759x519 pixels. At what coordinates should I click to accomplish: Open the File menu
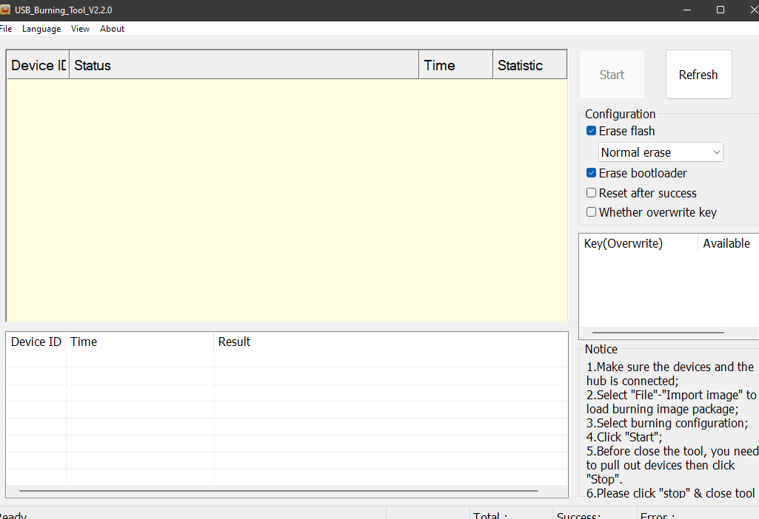(x=6, y=29)
